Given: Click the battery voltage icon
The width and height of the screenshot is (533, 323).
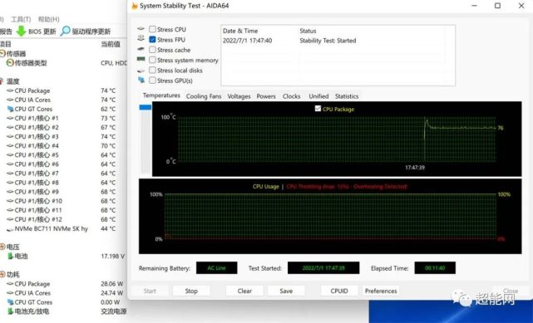Looking at the screenshot, I should [x=11, y=256].
